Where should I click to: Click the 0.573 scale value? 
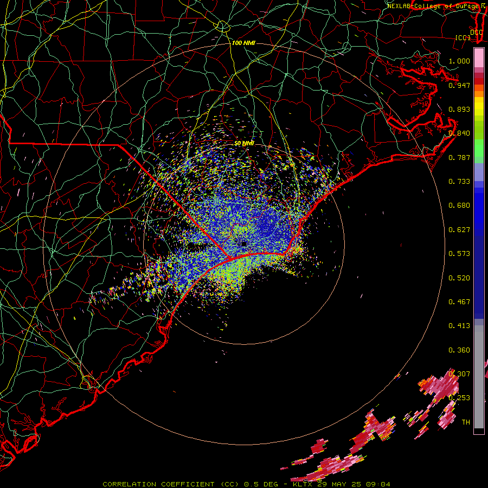point(459,254)
